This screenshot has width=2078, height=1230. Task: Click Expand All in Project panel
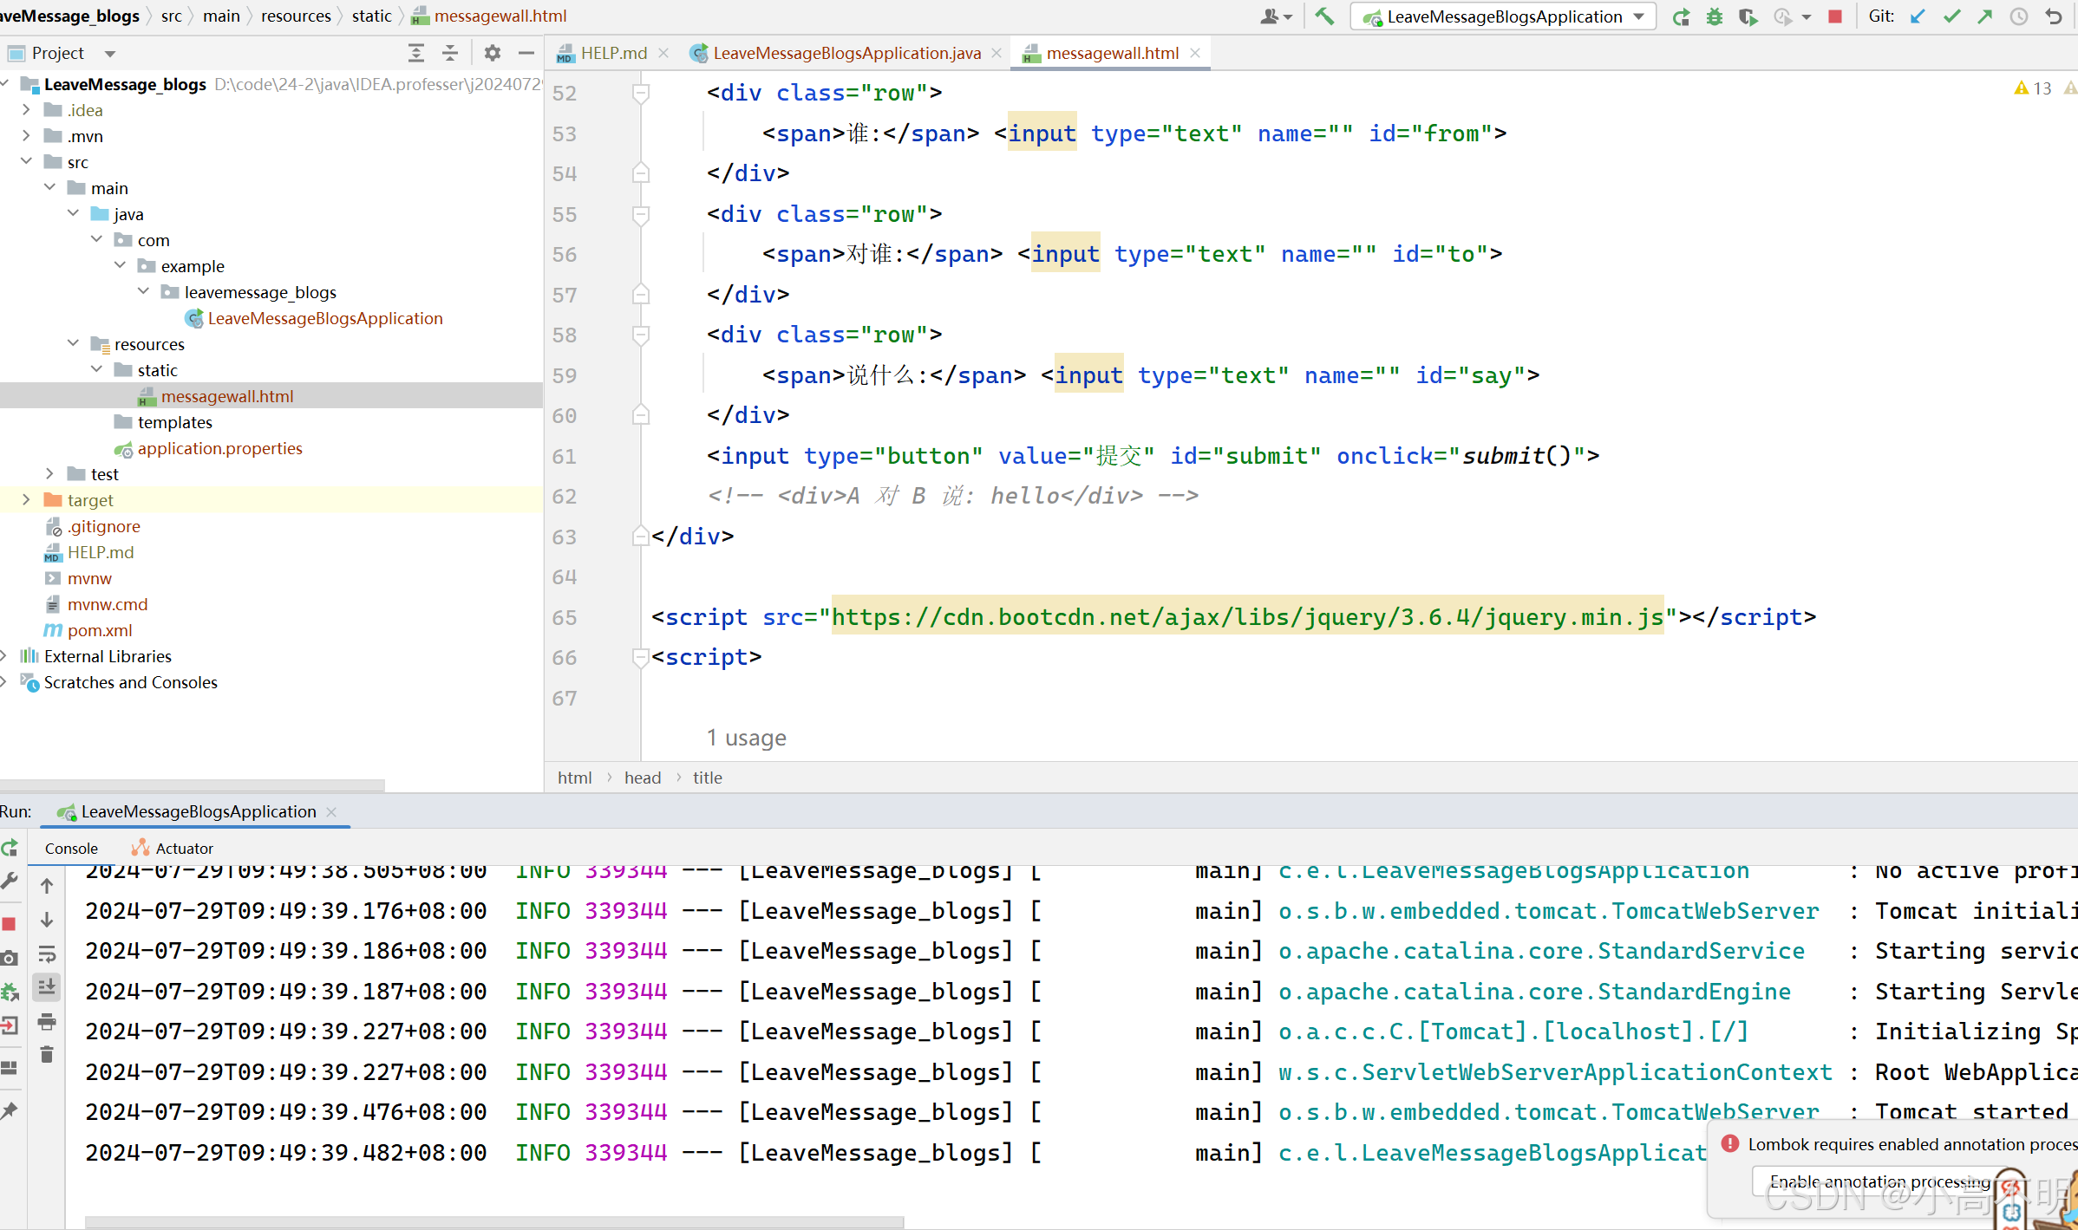click(x=416, y=53)
